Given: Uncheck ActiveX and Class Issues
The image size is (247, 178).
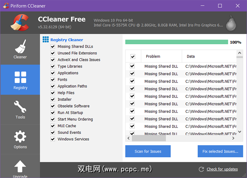Looking at the screenshot, I should [x=53, y=60].
